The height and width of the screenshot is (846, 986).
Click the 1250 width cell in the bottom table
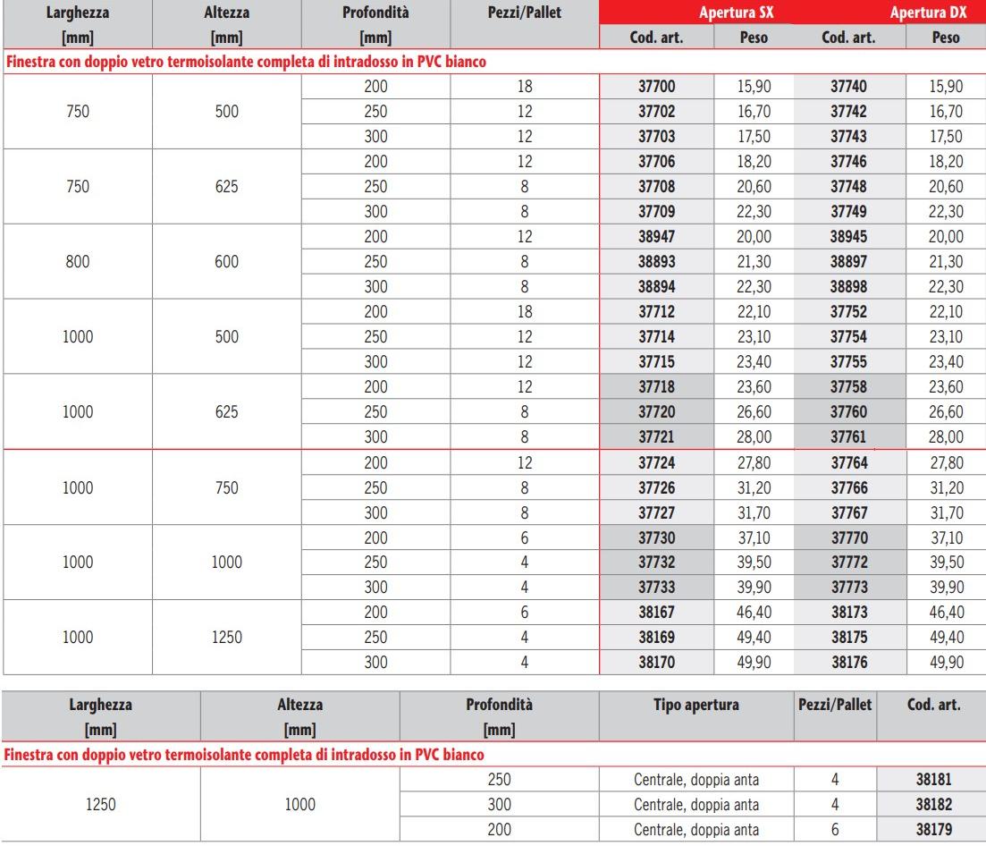[x=101, y=804]
